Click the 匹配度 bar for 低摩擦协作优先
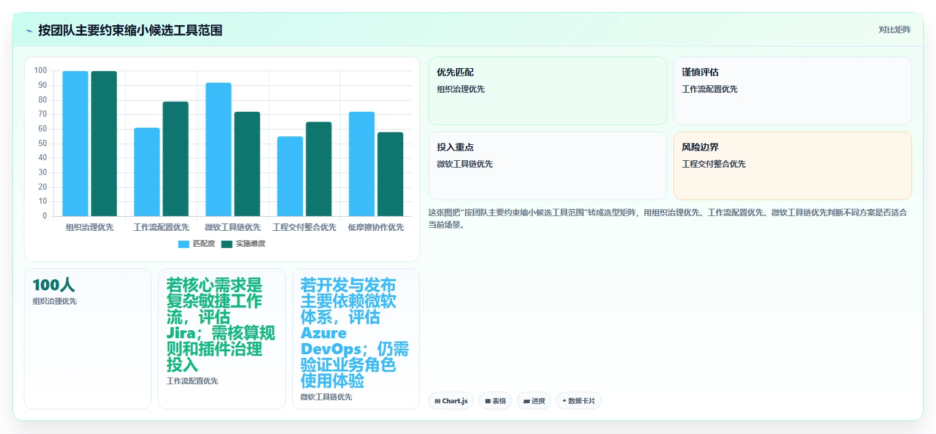The height and width of the screenshot is (434, 936). click(362, 164)
